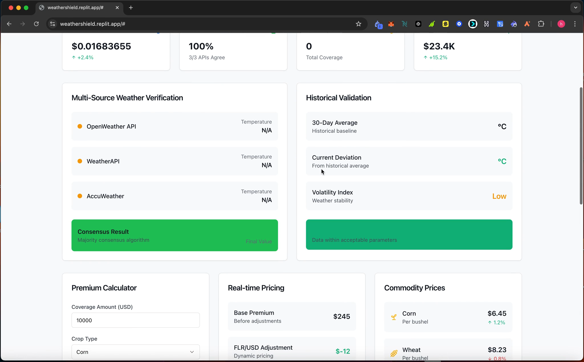Open the green bar-chart extension

[432, 24]
